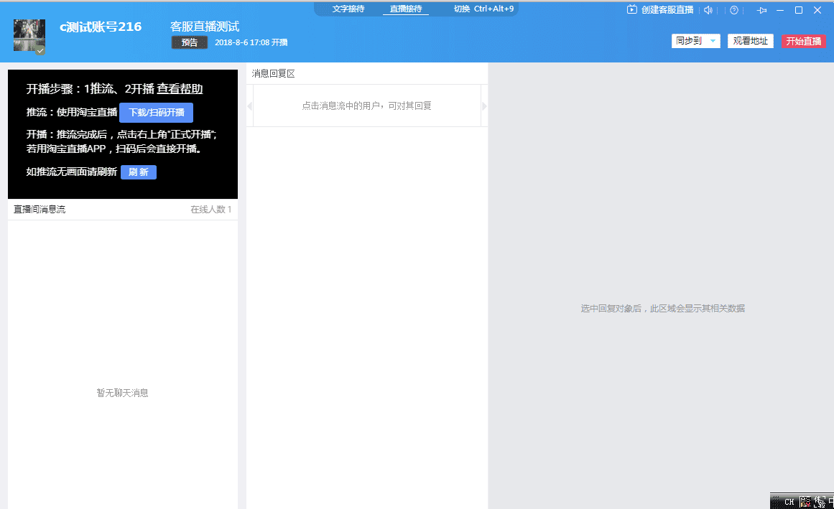
Task: Click the 观看地址 button
Action: point(751,41)
